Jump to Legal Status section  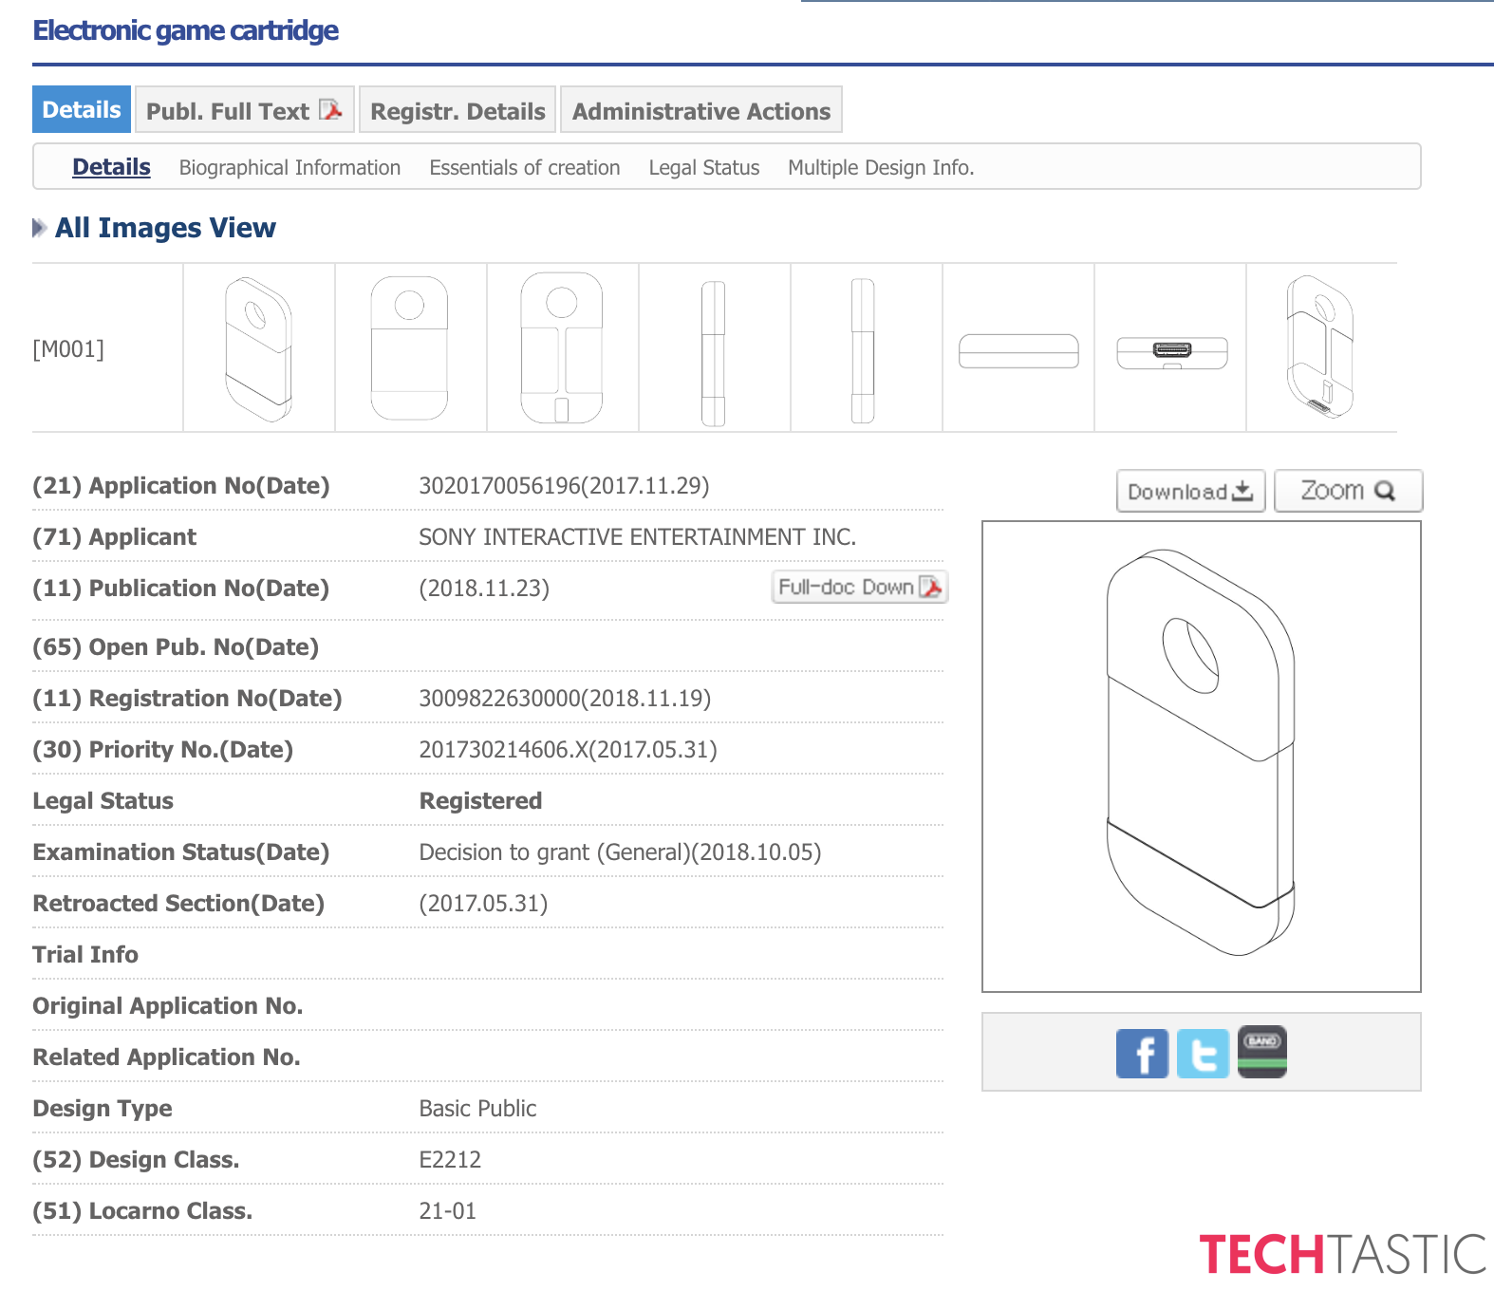pos(703,168)
